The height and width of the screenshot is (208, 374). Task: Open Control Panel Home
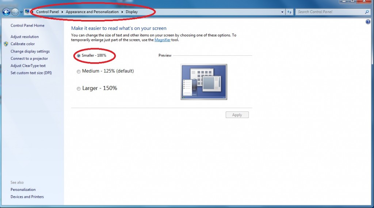pyautogui.click(x=27, y=25)
